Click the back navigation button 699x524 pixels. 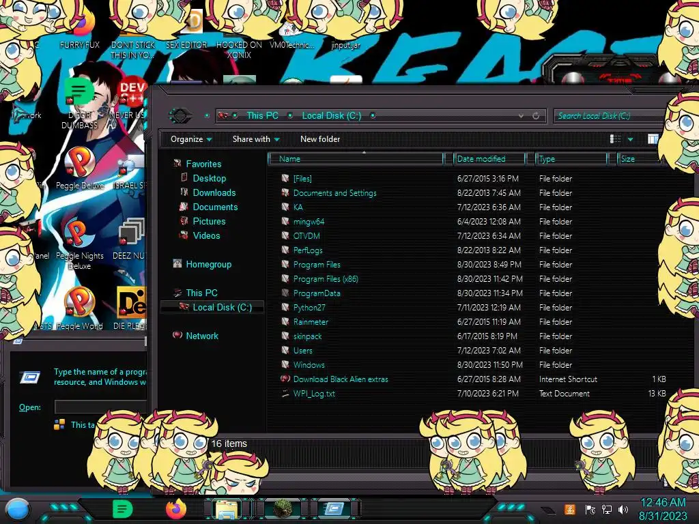[180, 116]
